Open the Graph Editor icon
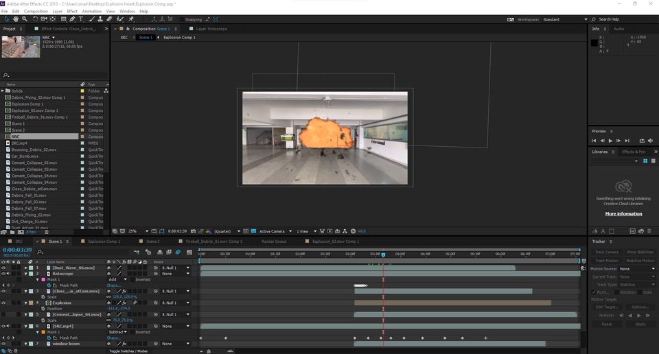Viewport: 659px width, 354px height. tap(189, 252)
